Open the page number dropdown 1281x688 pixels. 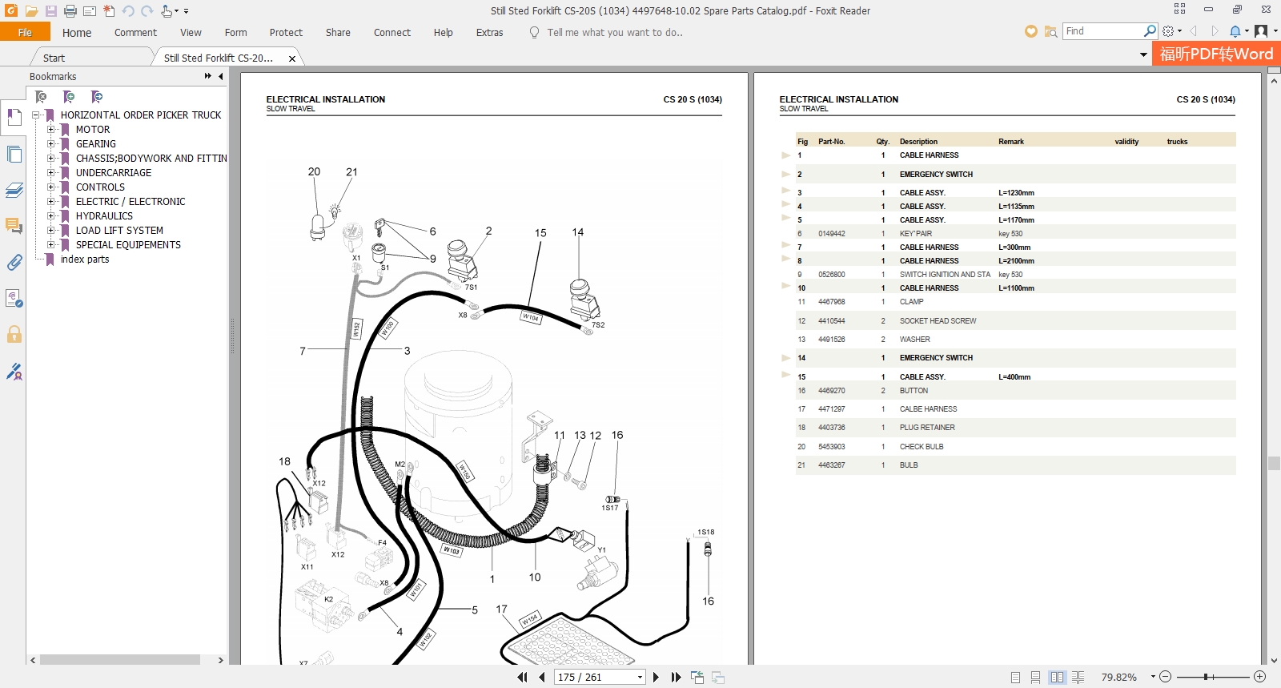point(640,678)
